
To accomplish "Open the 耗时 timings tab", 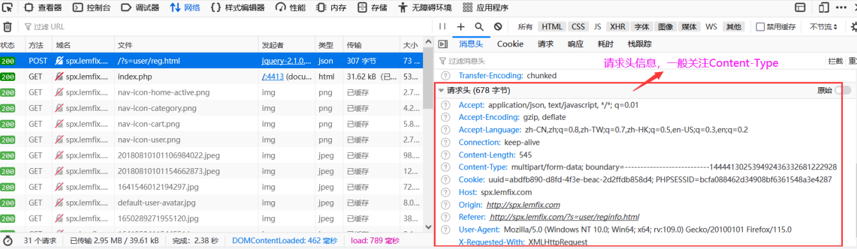I will point(606,44).
